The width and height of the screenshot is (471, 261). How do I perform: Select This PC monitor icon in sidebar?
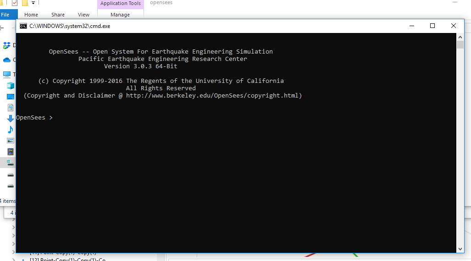(6, 74)
